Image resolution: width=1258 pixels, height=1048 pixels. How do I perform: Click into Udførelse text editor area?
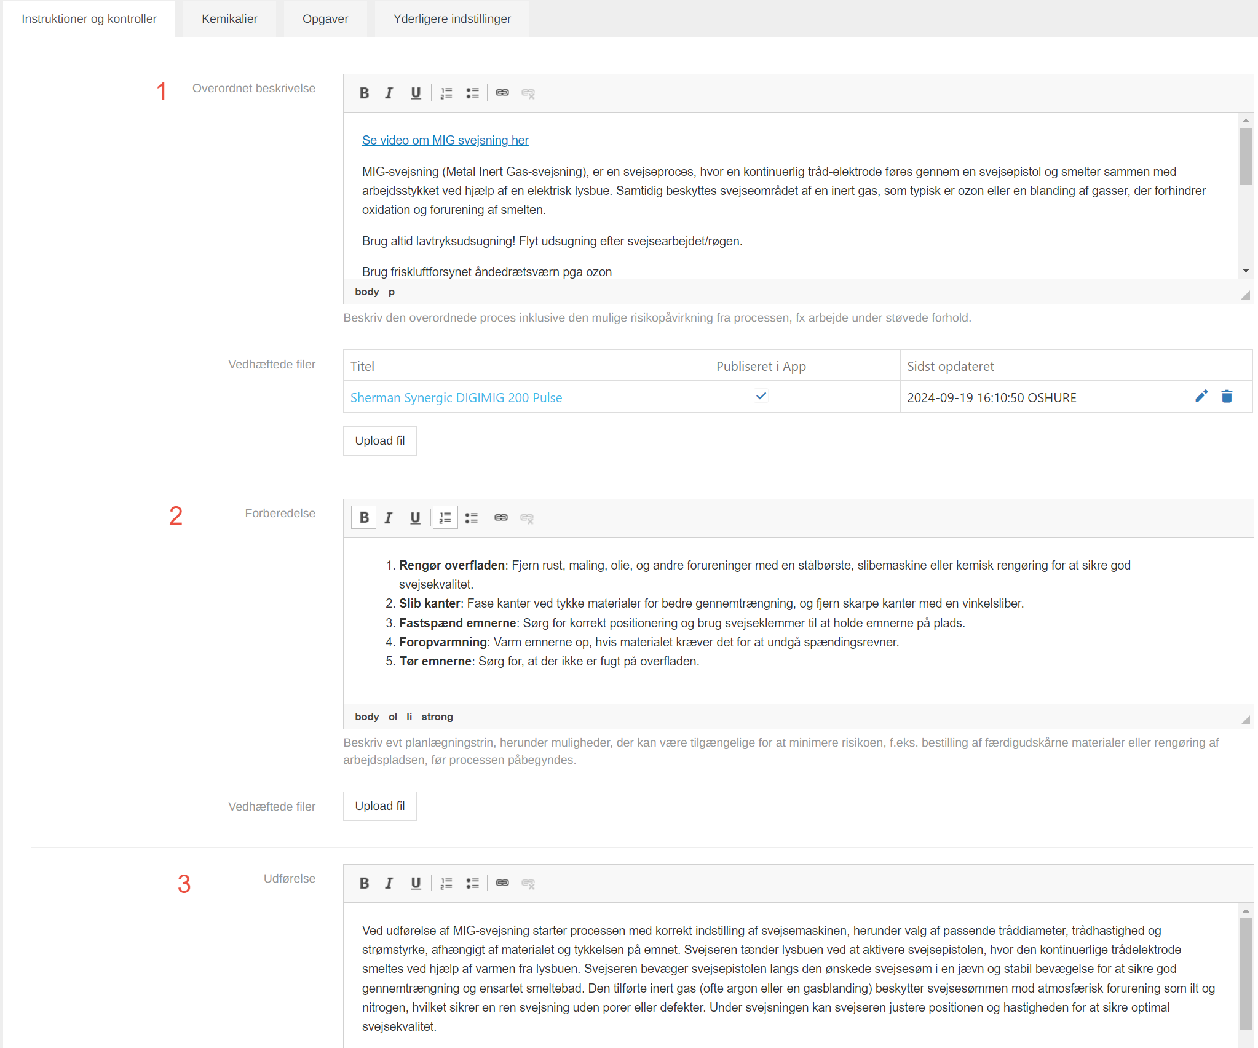point(787,978)
